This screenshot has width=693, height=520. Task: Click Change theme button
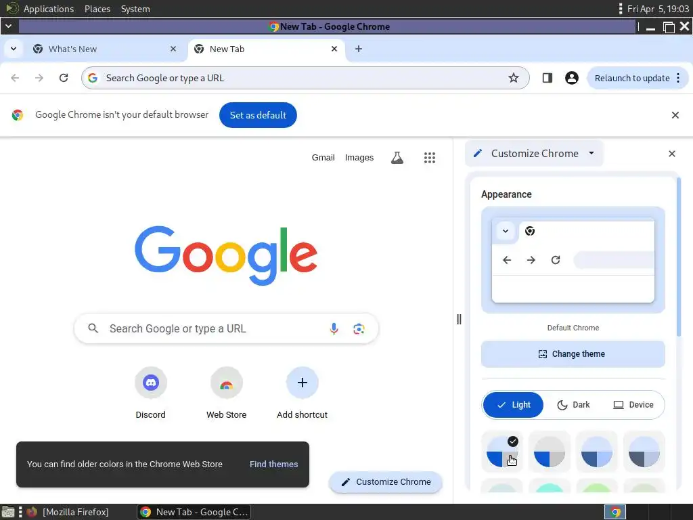tap(573, 353)
